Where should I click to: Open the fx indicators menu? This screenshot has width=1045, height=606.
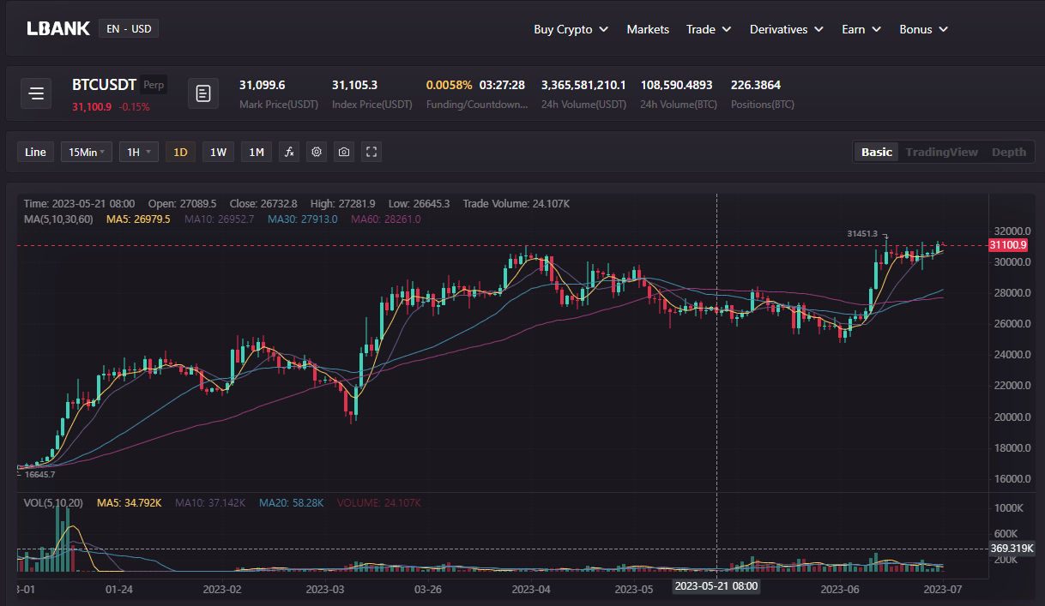coord(289,152)
